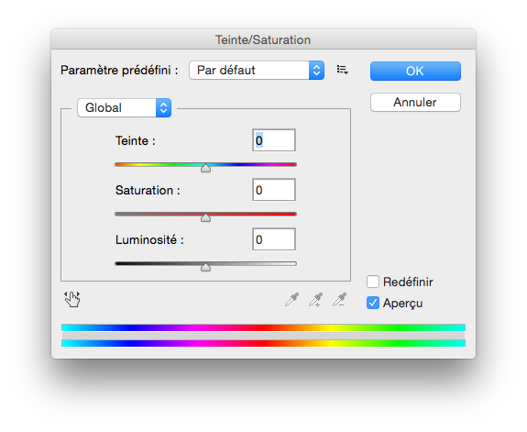The height and width of the screenshot is (432, 527).
Task: Open the Paramètre prédéfini dropdown
Action: 257,71
